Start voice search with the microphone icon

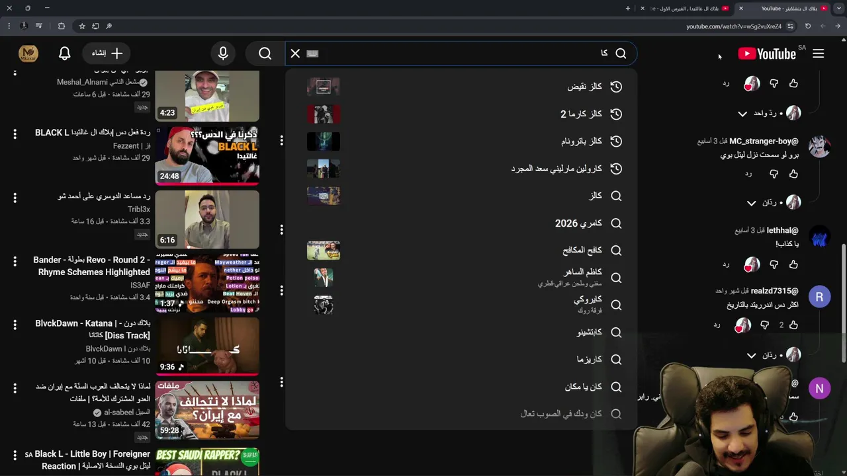pos(223,54)
